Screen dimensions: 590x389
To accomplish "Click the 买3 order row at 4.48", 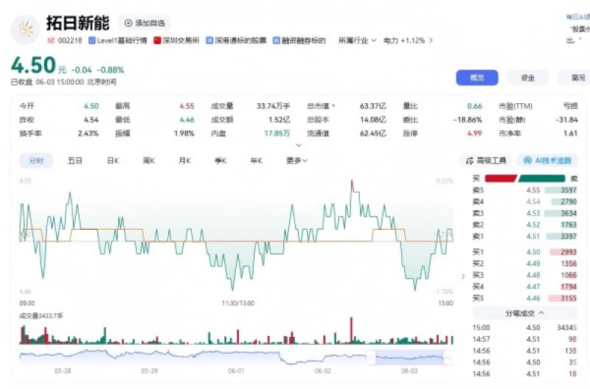I will [x=524, y=275].
